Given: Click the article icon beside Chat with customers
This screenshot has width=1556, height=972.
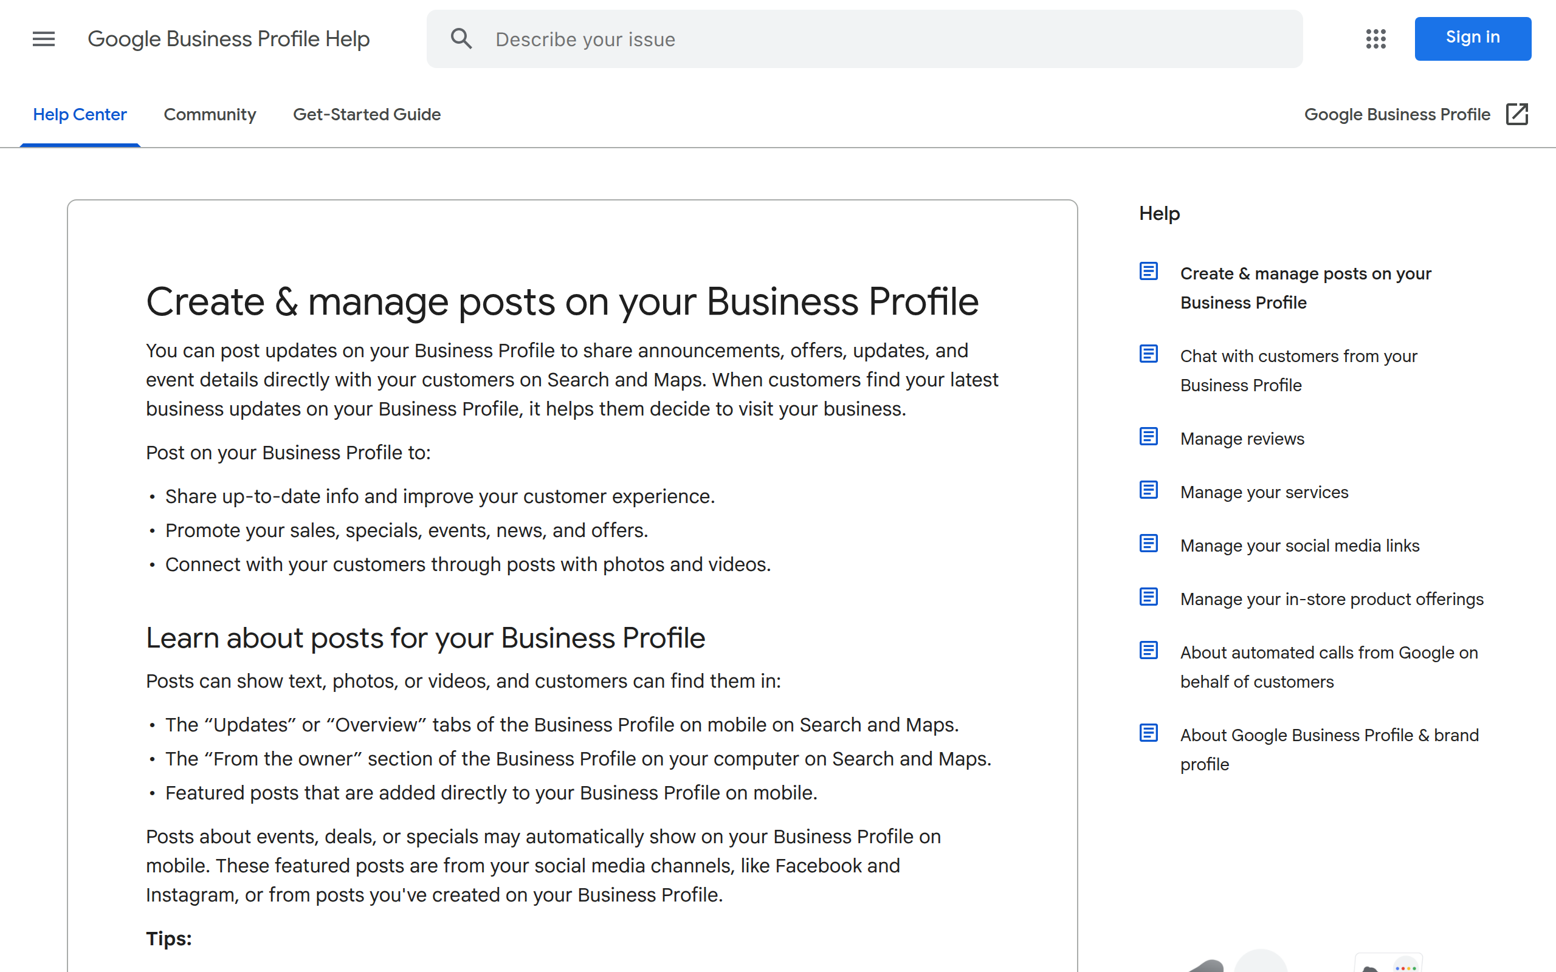Looking at the screenshot, I should coord(1148,354).
